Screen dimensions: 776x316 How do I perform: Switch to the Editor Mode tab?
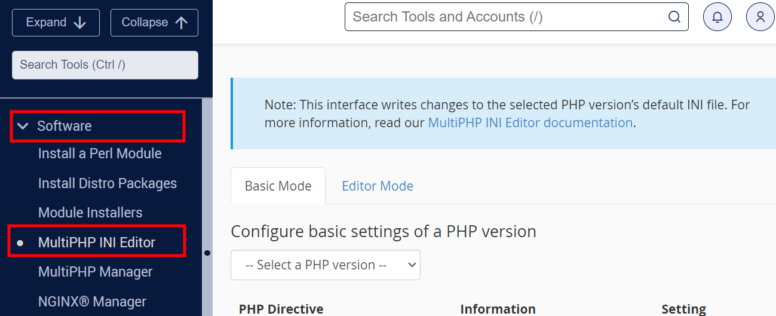(378, 186)
